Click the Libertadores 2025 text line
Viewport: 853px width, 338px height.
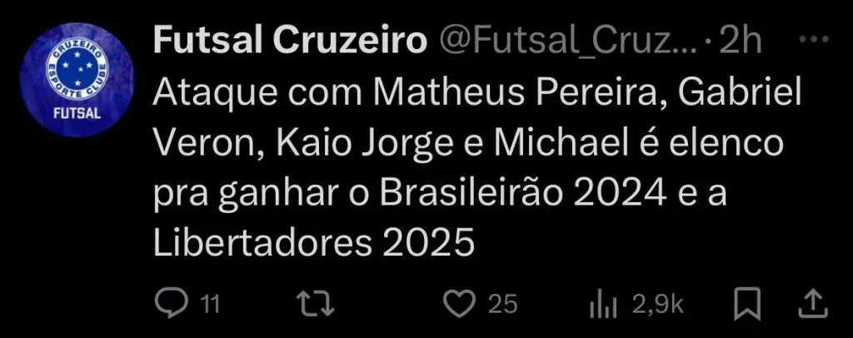pos(313,245)
